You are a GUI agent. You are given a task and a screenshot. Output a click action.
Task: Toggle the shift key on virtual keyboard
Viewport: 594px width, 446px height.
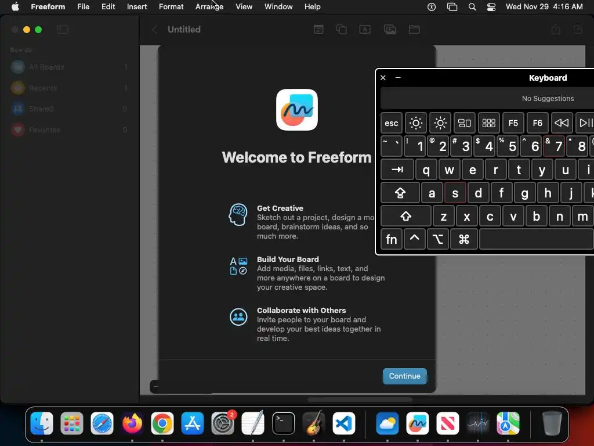pos(405,216)
